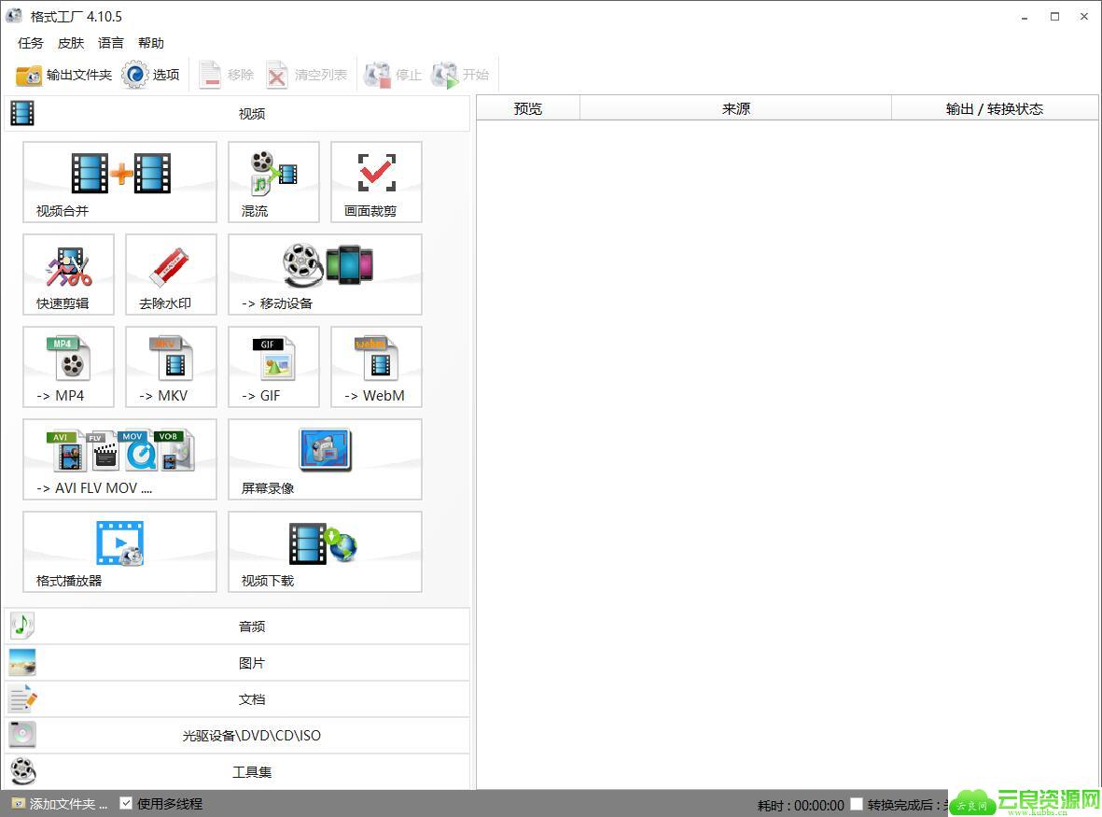The image size is (1102, 817).
Task: Expand the 光驱设备\DVD\CD\ISO section
Action: (x=237, y=736)
